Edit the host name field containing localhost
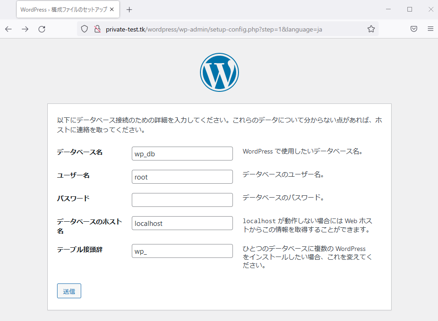Screen dimensions: 438x321 182,223
